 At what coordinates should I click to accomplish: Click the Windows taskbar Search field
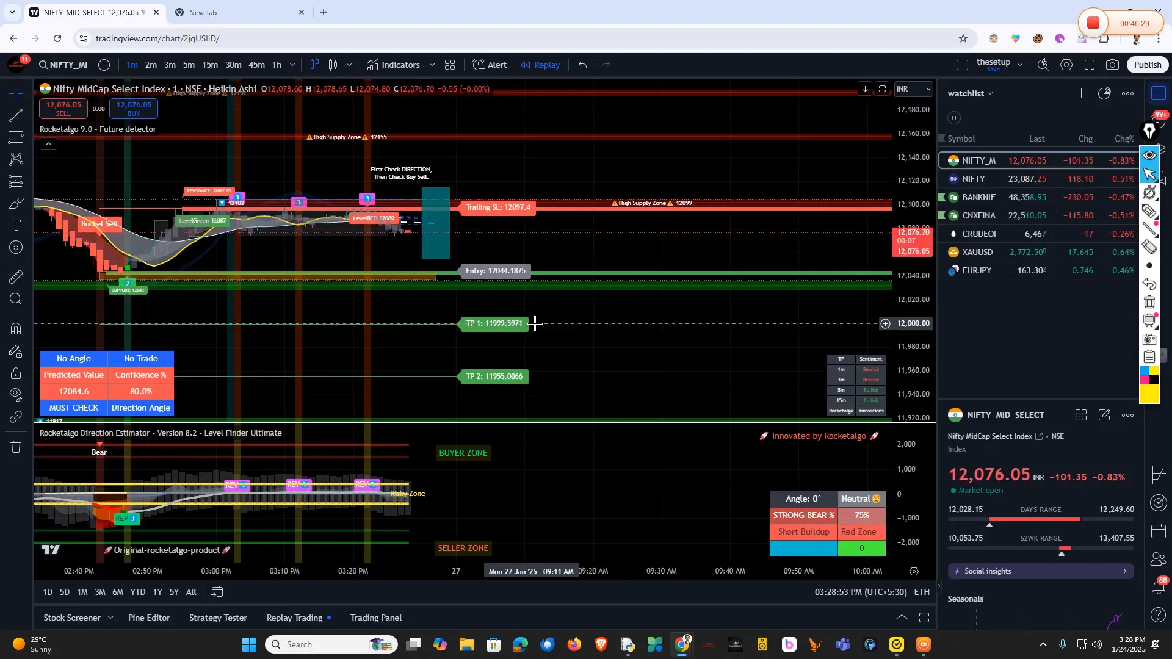[x=330, y=644]
